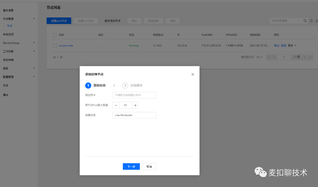Refresh the node list
The image size is (318, 187).
pos(311,21)
